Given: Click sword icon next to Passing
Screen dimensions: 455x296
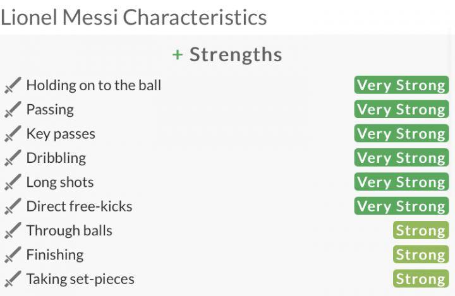Looking at the screenshot, I should click(13, 110).
